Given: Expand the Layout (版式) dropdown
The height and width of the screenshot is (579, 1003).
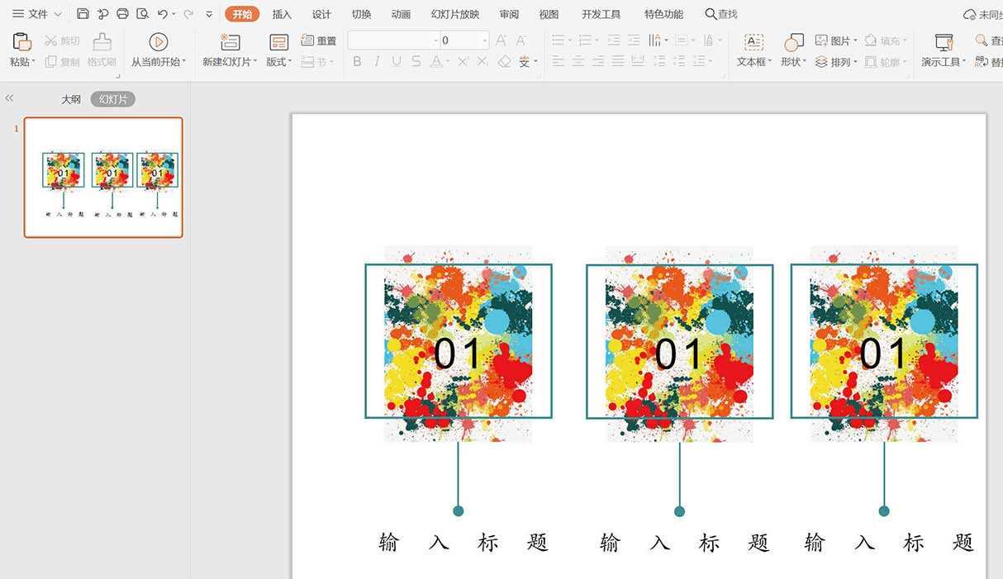Looking at the screenshot, I should coord(279,62).
